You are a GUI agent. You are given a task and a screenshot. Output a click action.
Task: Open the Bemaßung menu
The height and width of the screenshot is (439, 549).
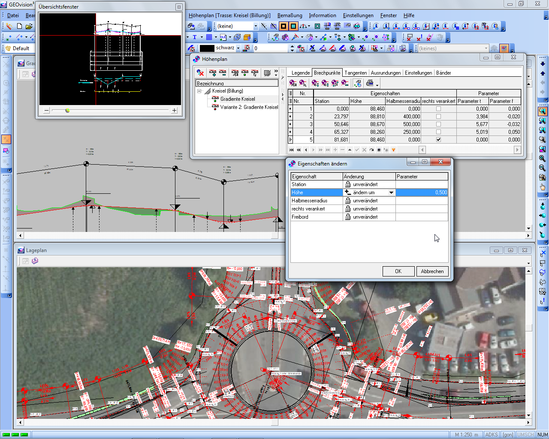point(290,15)
